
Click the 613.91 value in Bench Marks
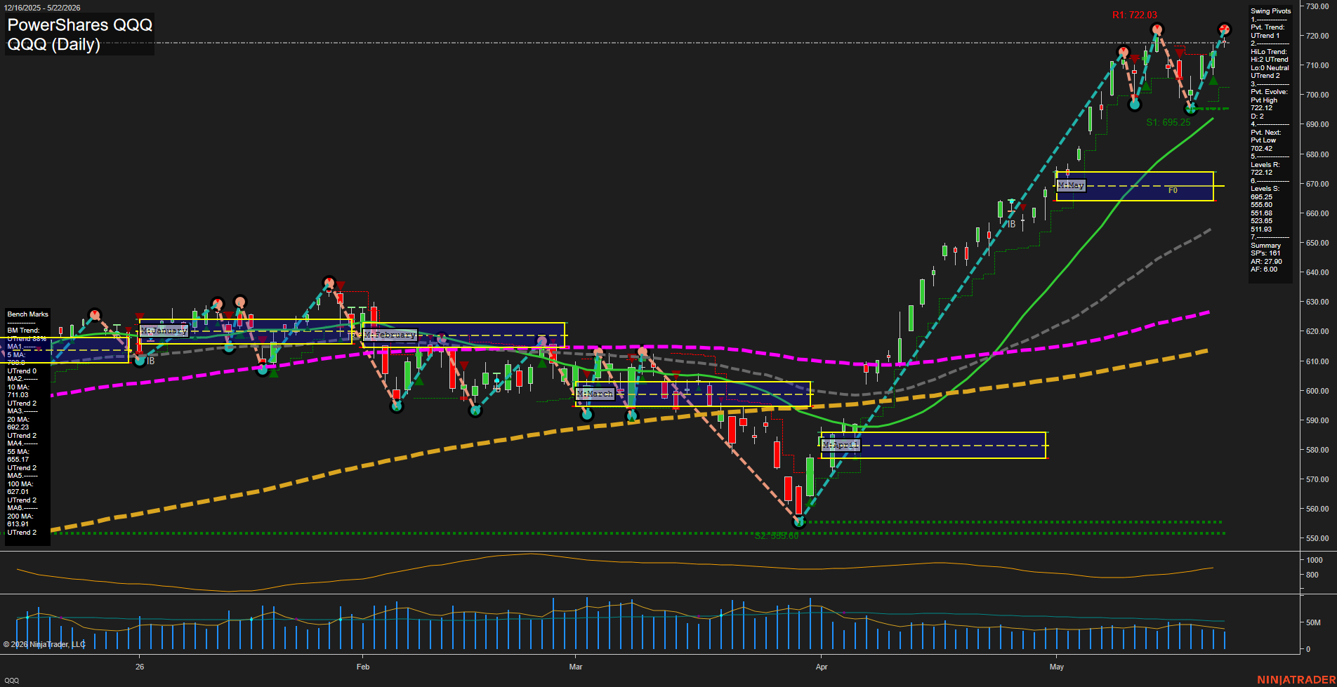click(x=18, y=524)
